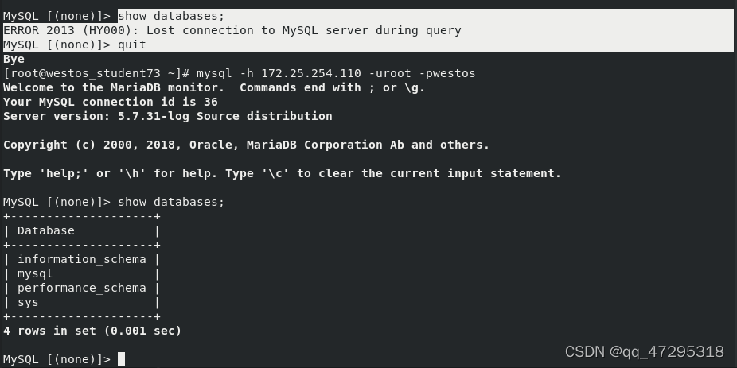Click the server version 5.7.31-log line

click(x=168, y=116)
